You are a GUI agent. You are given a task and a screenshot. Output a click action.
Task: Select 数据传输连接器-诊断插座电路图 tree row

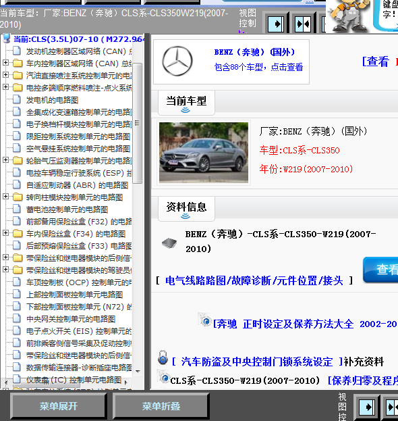point(78,368)
